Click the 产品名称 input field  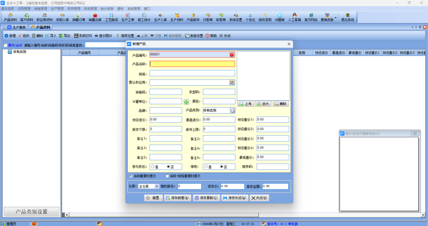tap(192, 64)
